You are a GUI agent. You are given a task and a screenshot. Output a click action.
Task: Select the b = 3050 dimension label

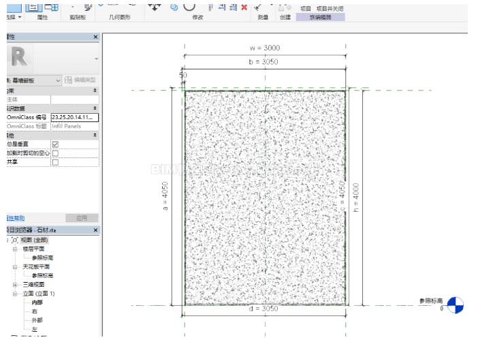pyautogui.click(x=264, y=62)
